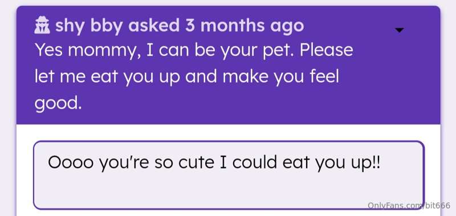
Task: Click the word "Please" in the question
Action: pos(326,50)
